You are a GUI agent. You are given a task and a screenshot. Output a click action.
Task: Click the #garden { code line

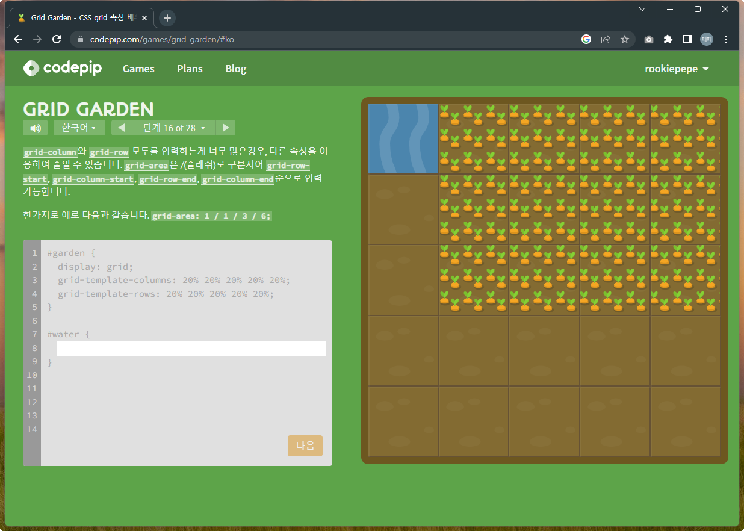click(71, 253)
